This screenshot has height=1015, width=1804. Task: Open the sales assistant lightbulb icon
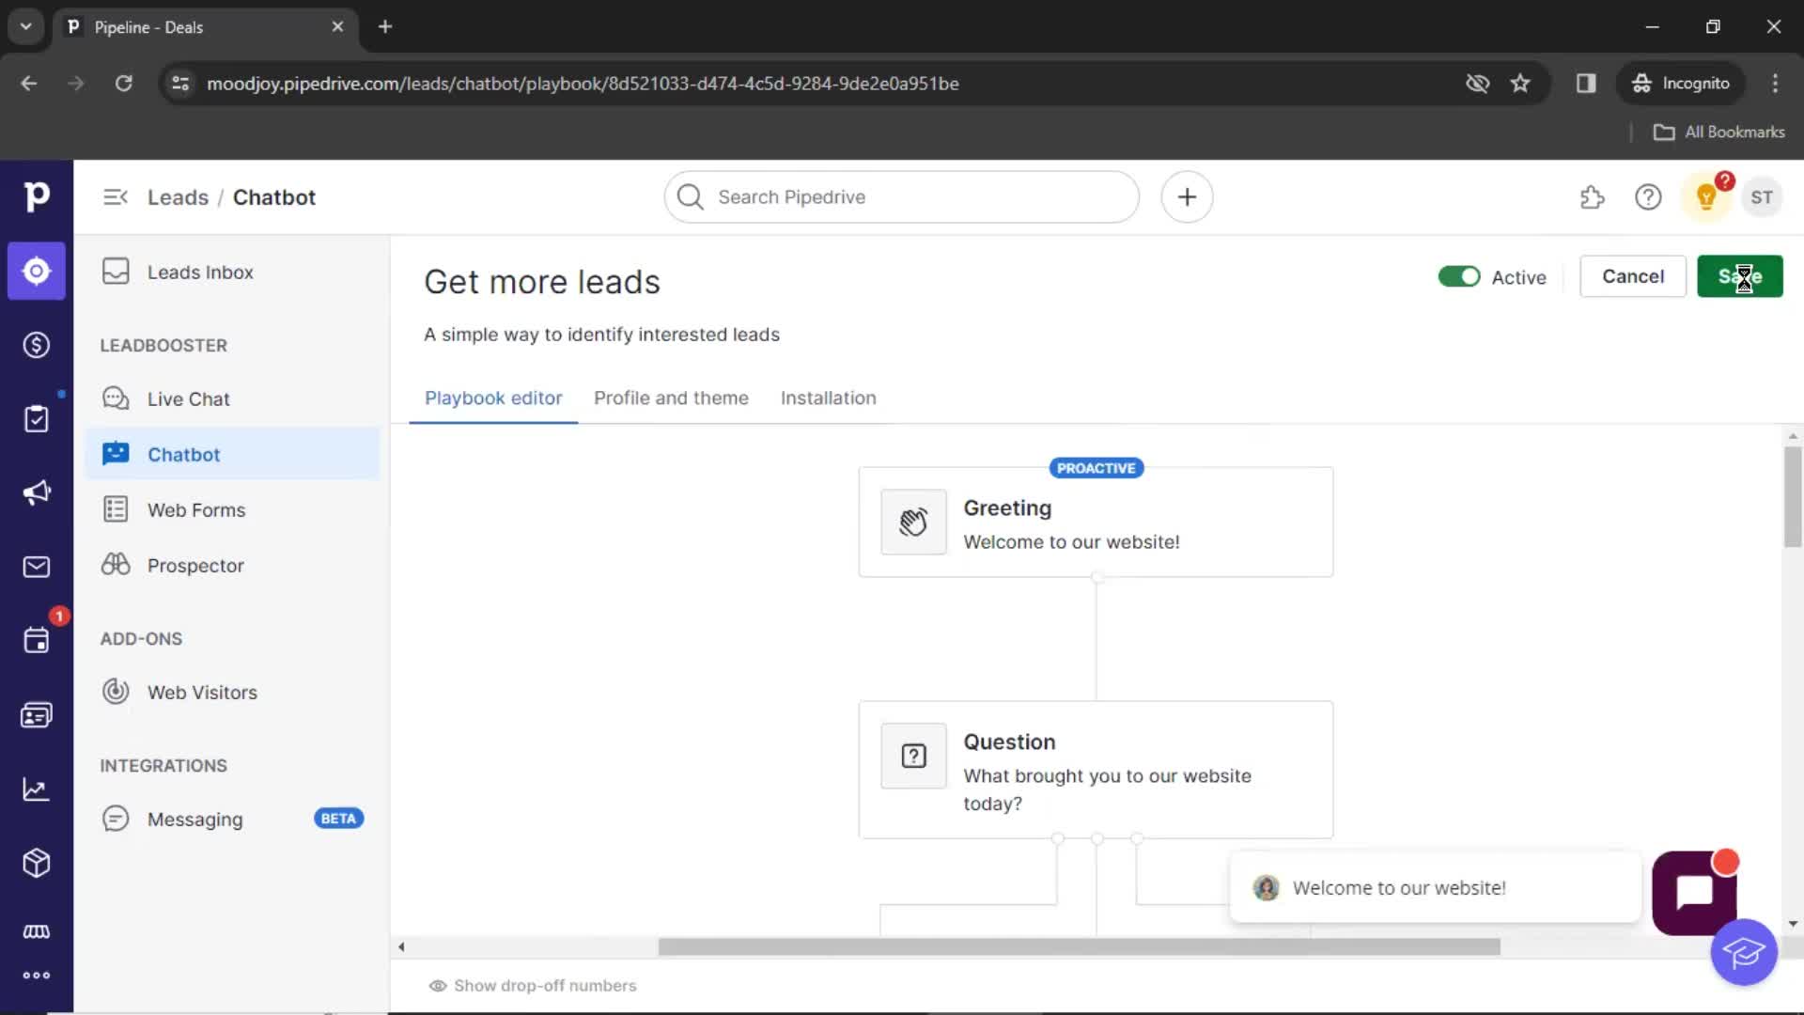(1706, 197)
